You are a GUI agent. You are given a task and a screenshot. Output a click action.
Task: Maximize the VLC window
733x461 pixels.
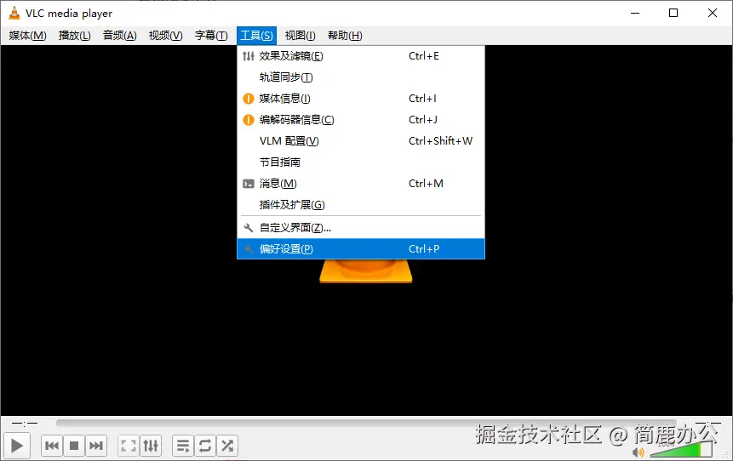coord(673,13)
